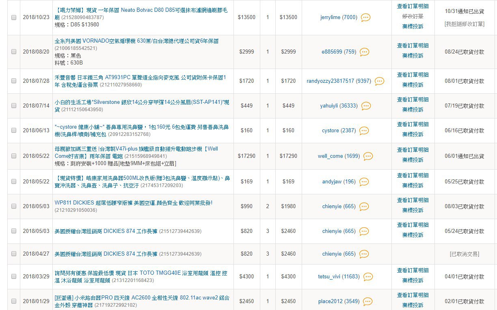Screen dimensions: 497x310
Task: Click 棄標投訴 for the place2012 order
Action: click(x=413, y=306)
